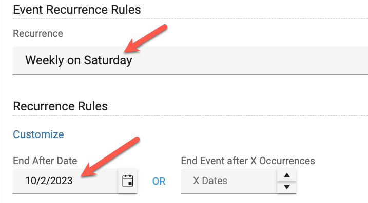Screen dimensions: 368x203
Task: Click the dashed divider under Recurrence Rules heading
Action: click(190, 115)
